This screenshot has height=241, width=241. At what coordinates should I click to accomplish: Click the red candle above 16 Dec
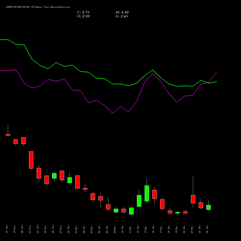click(x=155, y=194)
